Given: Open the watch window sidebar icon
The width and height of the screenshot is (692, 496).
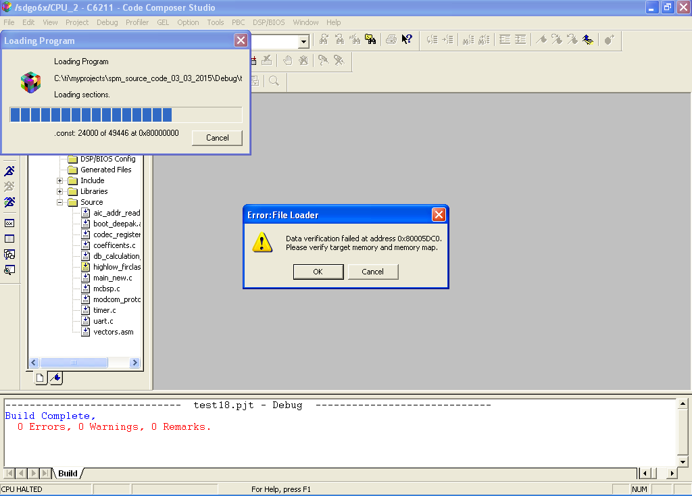Looking at the screenshot, I should click(x=9, y=270).
